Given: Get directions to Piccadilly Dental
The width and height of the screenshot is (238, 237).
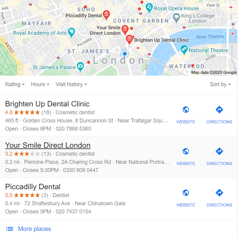Looking at the screenshot, I should pos(219,193).
